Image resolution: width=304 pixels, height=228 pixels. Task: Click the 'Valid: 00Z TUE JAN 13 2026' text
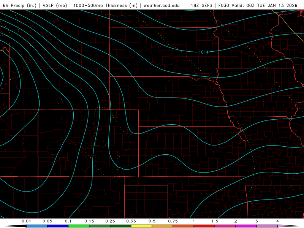pos(264,5)
